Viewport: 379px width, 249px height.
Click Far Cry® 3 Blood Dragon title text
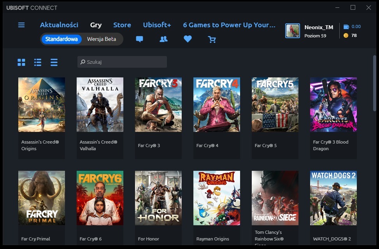331,145
